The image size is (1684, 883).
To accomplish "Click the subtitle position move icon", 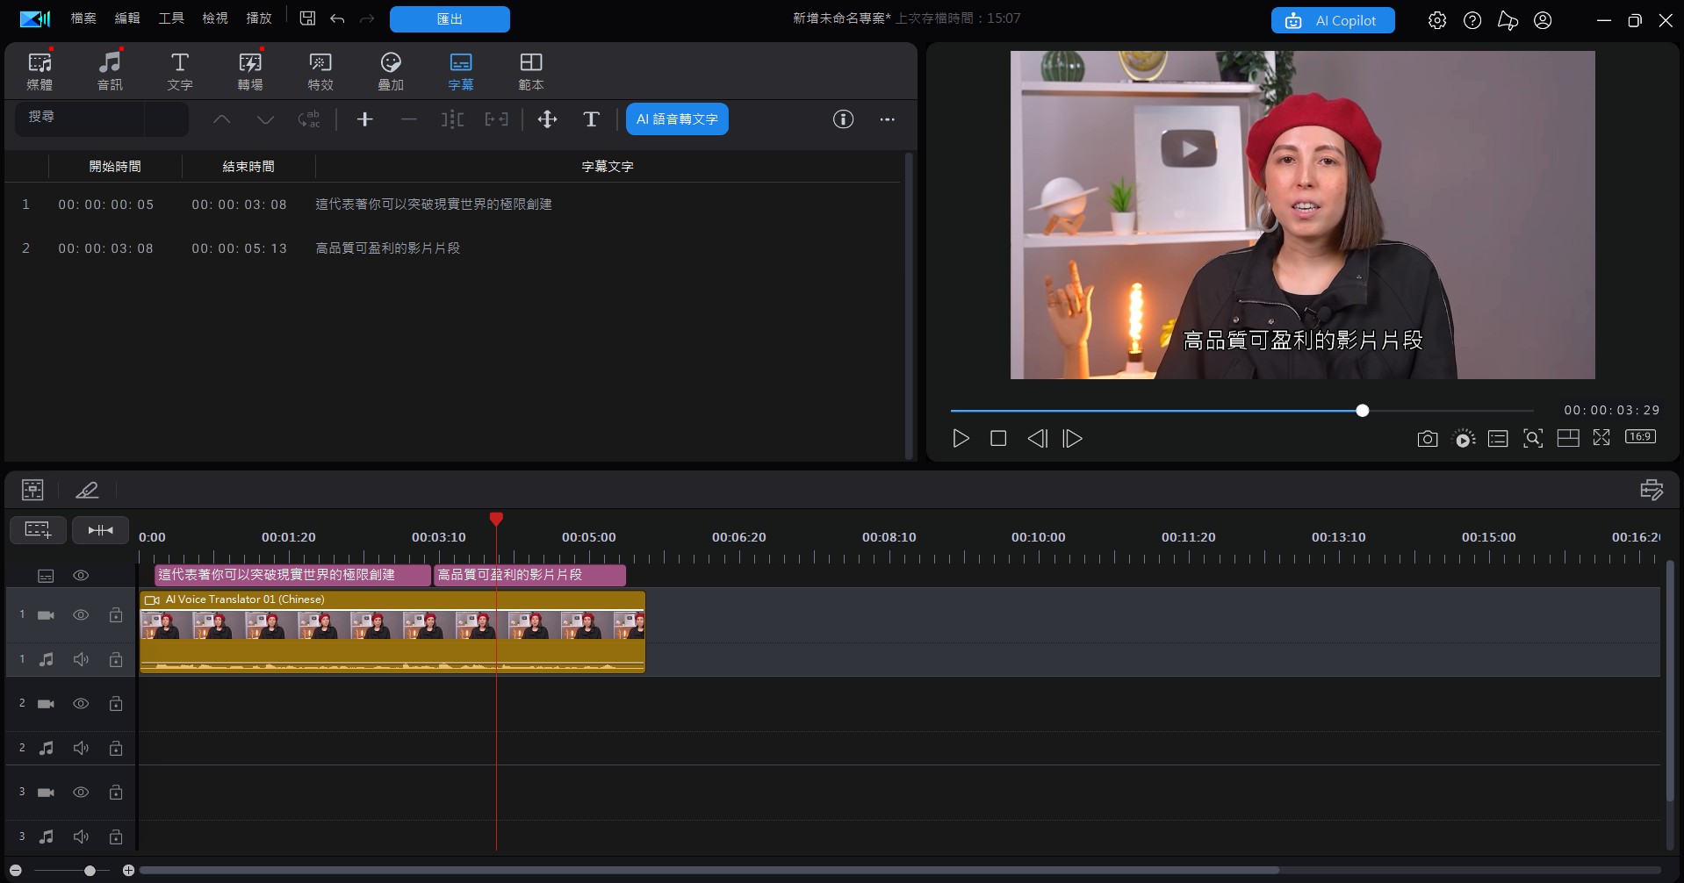I will (x=547, y=119).
